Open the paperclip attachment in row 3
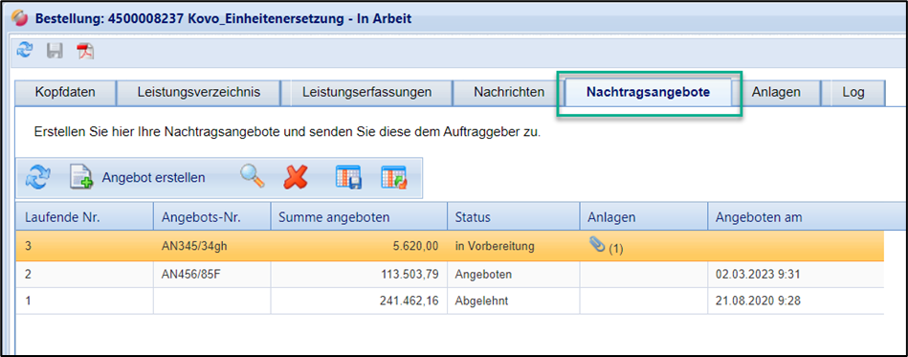 click(596, 246)
